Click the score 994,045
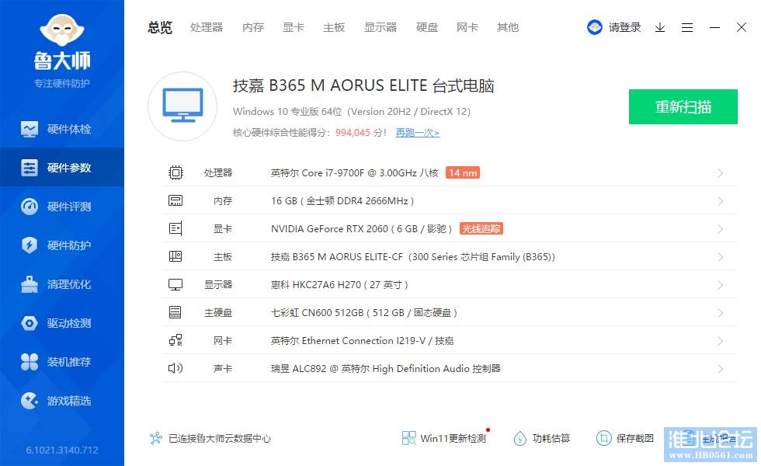This screenshot has height=466, width=761. tap(353, 133)
